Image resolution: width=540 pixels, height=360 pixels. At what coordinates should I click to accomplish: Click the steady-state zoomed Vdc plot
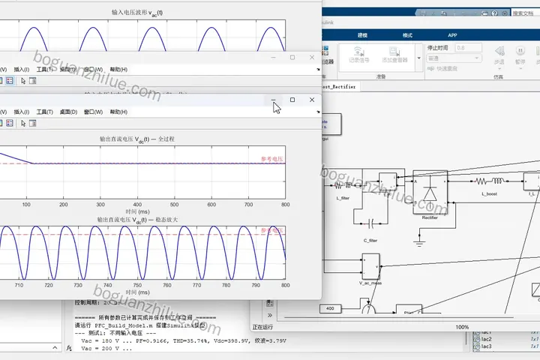(x=142, y=253)
